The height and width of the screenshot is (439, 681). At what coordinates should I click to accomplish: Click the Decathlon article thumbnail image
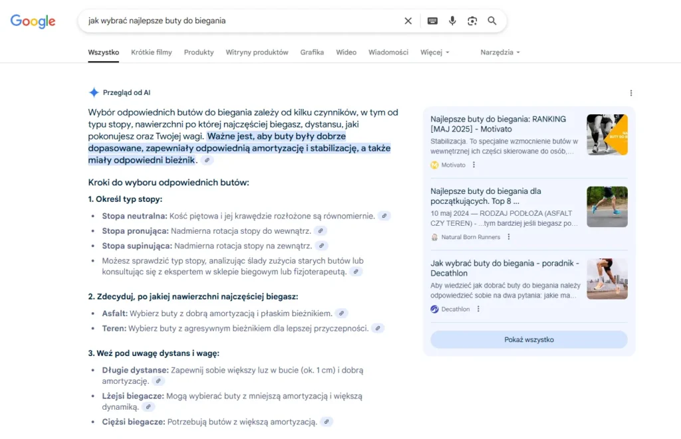pyautogui.click(x=607, y=279)
